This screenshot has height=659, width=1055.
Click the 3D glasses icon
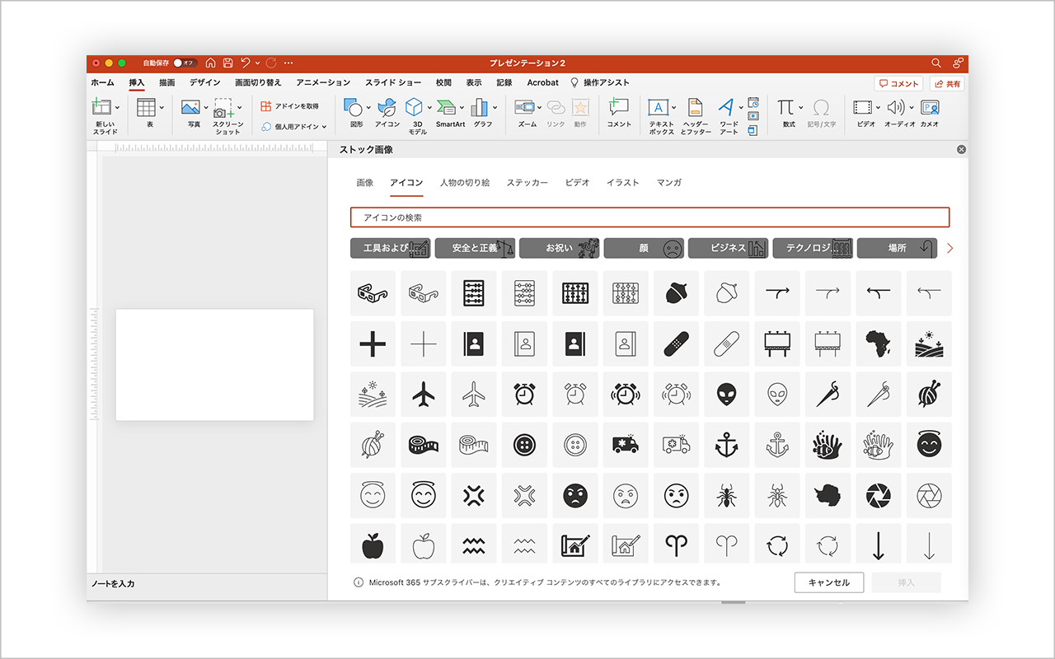373,293
